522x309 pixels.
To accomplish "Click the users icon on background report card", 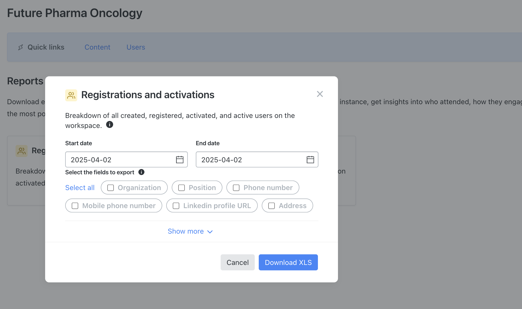I will pyautogui.click(x=22, y=151).
